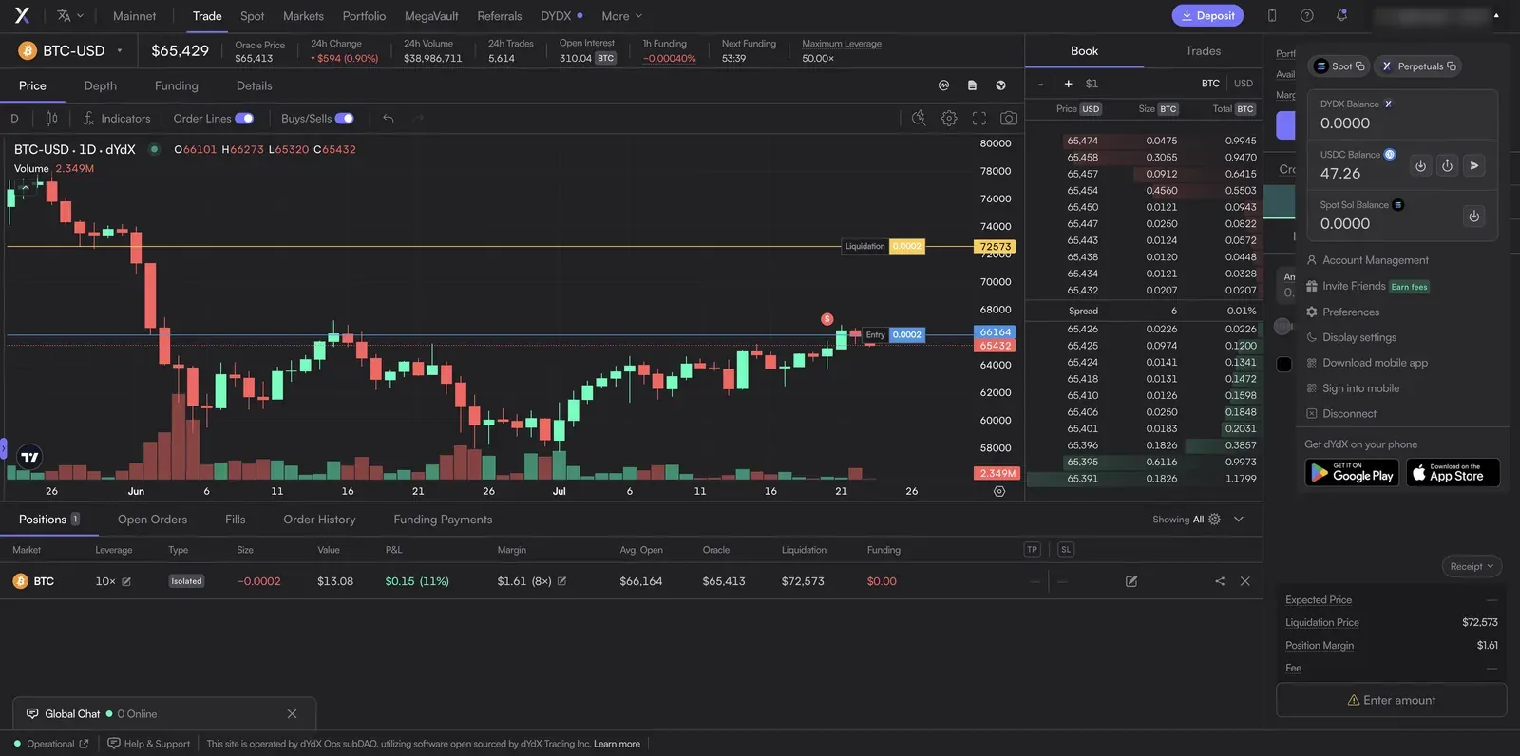Increase order book grouping with plus
The width and height of the screenshot is (1520, 756).
click(1068, 84)
